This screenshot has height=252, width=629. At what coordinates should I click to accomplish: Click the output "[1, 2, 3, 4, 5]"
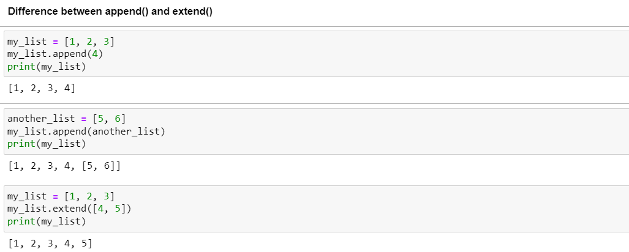click(50, 243)
